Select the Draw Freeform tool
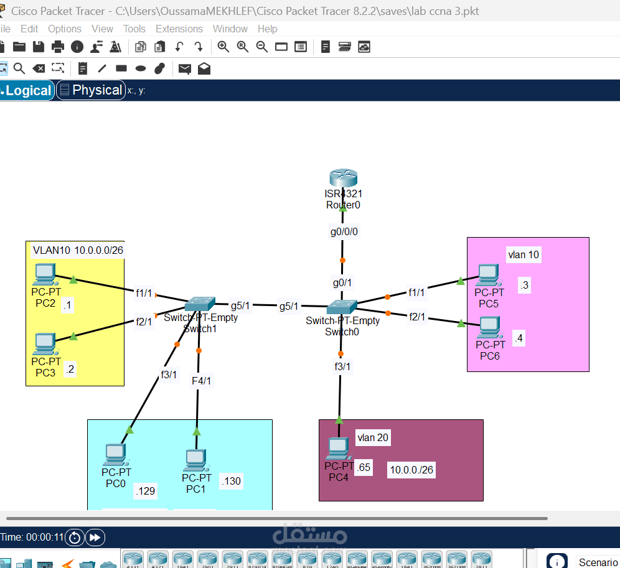The image size is (620, 568). (x=160, y=68)
